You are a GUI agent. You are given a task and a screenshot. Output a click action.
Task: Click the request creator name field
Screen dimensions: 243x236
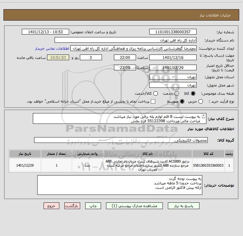133,48
